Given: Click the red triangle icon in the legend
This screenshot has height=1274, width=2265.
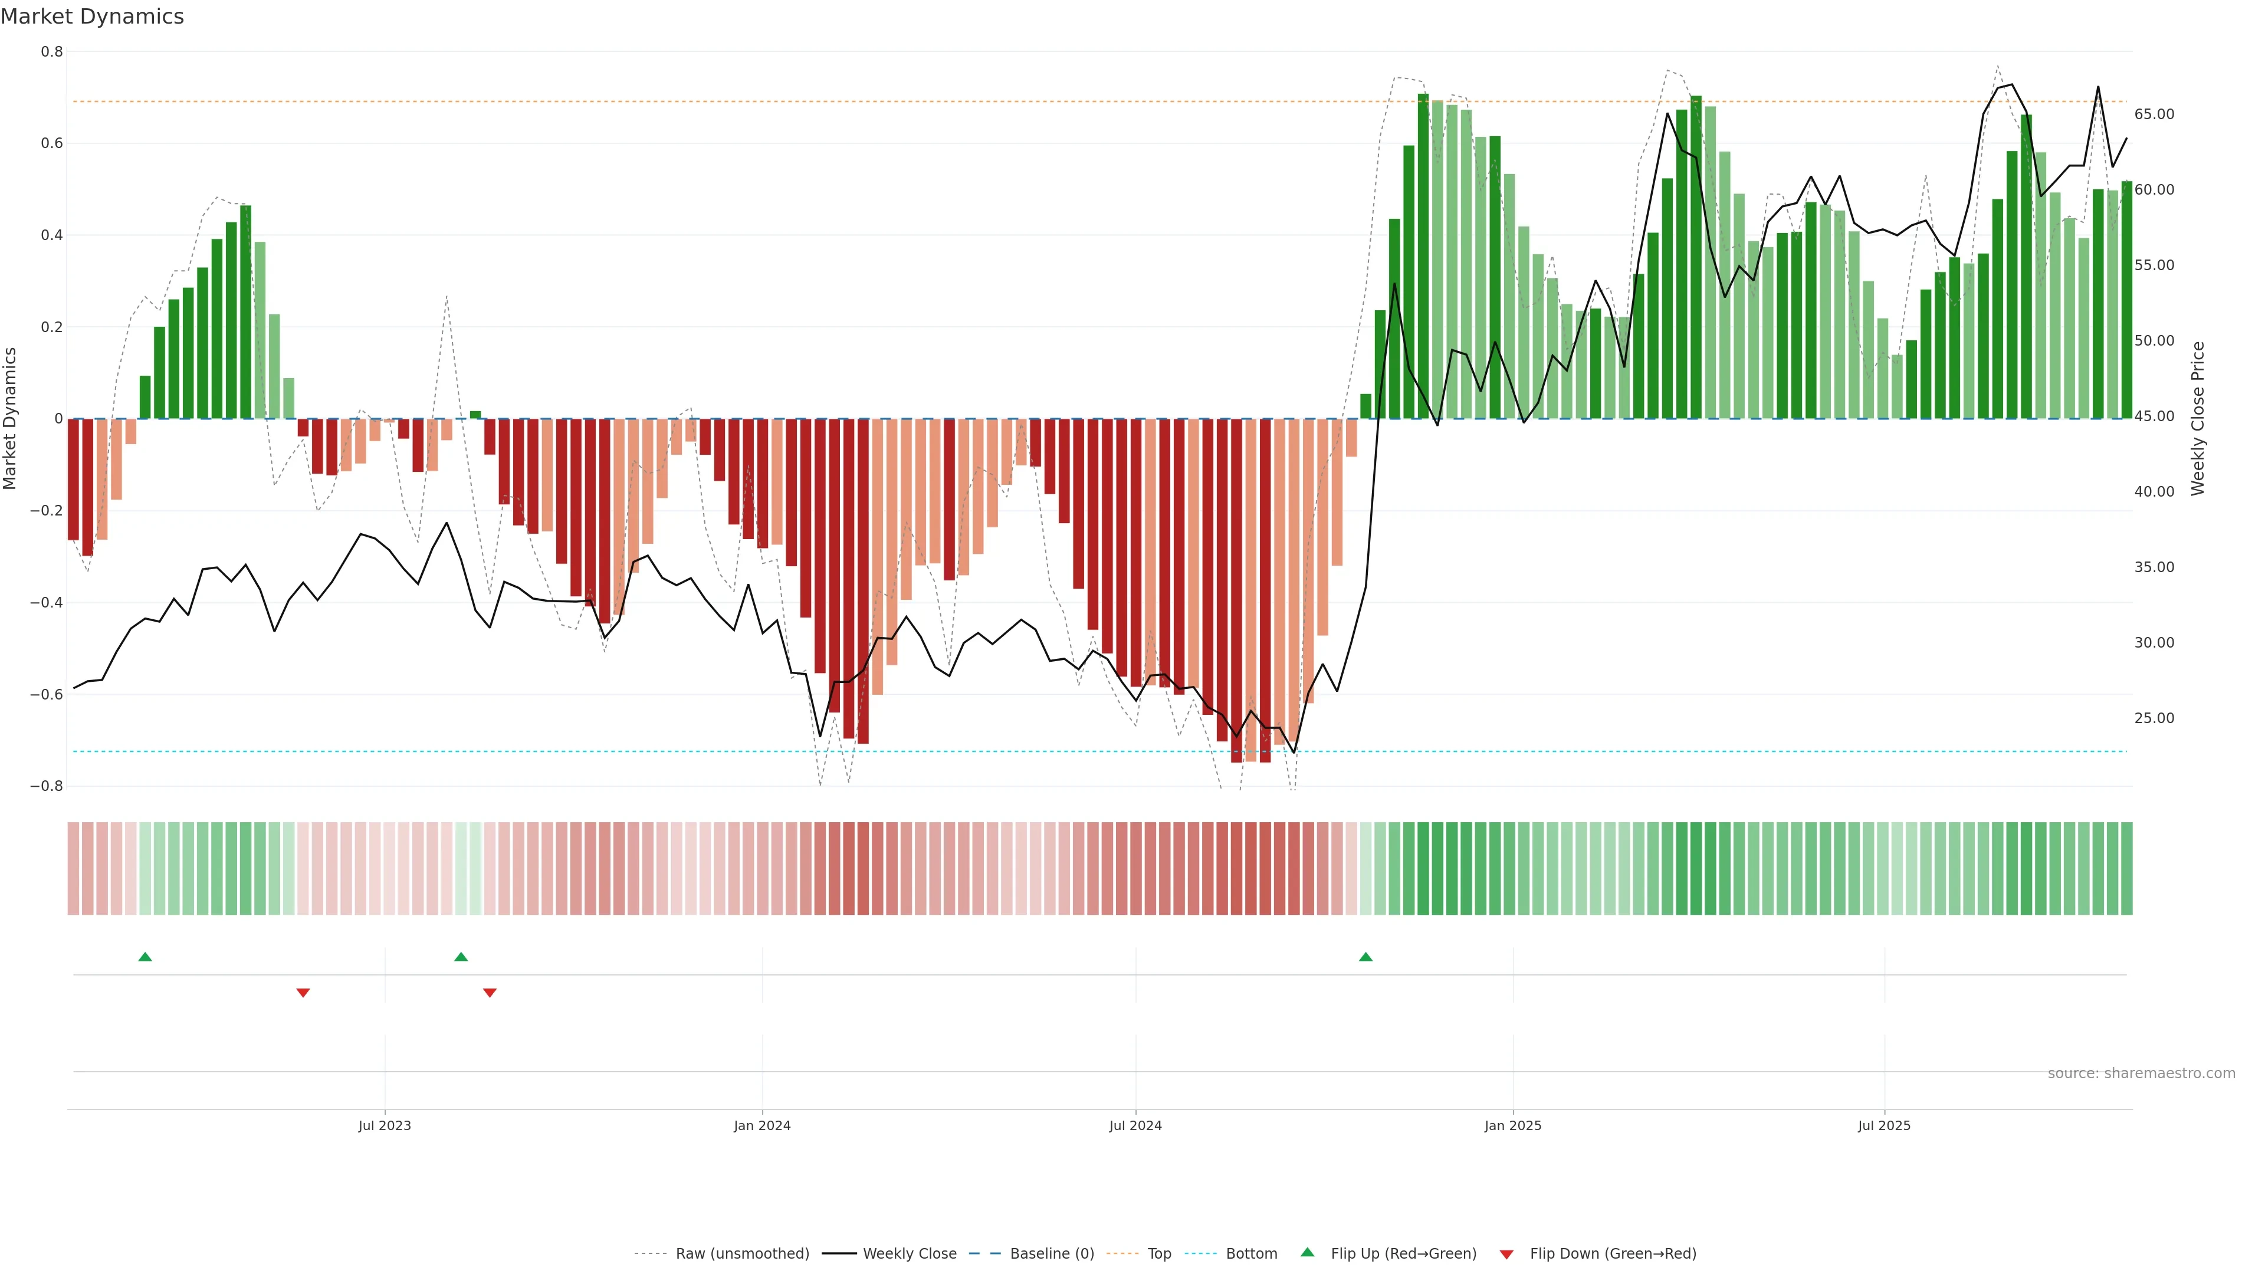Looking at the screenshot, I should pyautogui.click(x=1506, y=1254).
